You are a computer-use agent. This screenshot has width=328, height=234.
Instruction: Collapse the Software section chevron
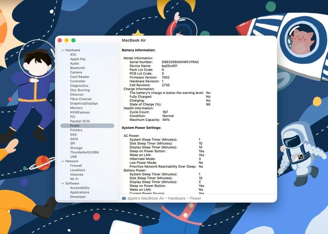coord(63,183)
